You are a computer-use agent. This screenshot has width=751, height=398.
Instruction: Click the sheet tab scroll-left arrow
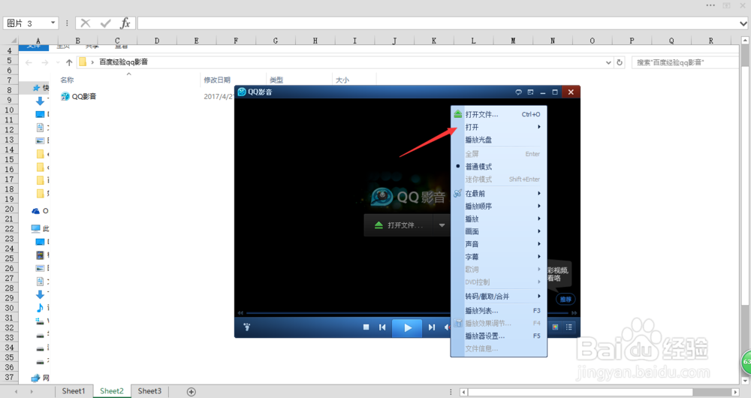coord(16,392)
